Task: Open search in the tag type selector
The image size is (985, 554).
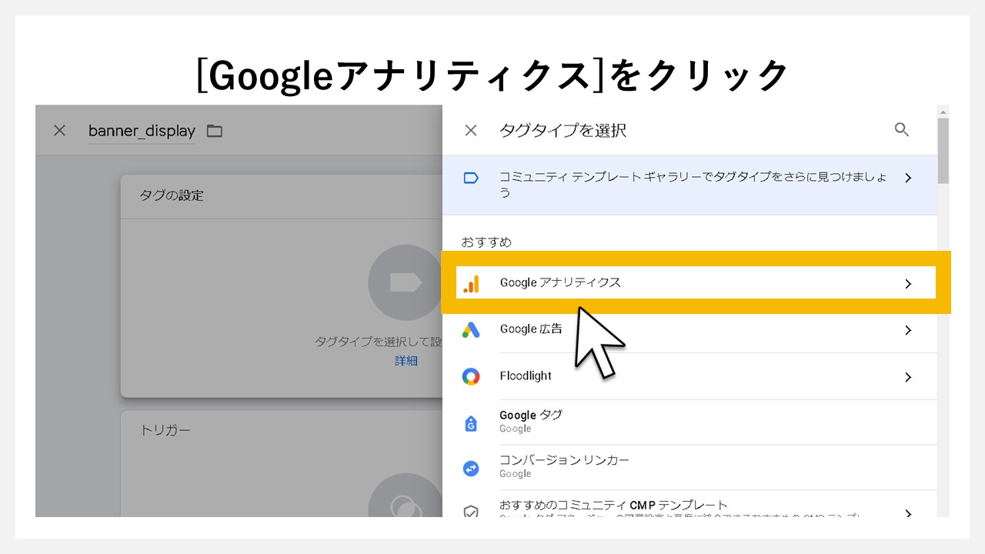Action: click(x=901, y=130)
